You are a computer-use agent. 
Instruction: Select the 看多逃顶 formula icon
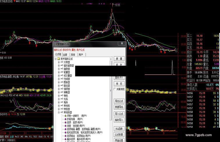65,139
